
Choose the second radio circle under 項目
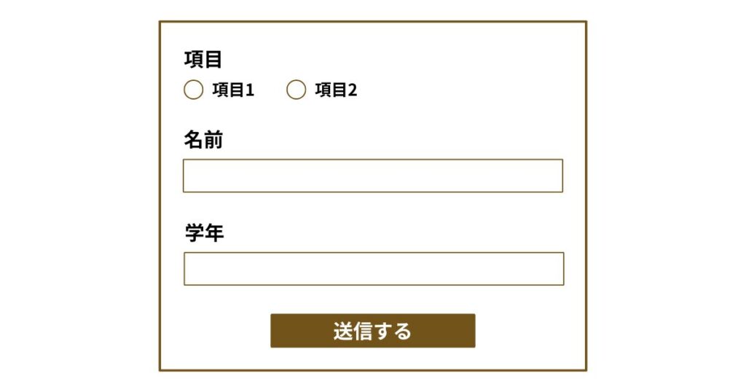296,90
